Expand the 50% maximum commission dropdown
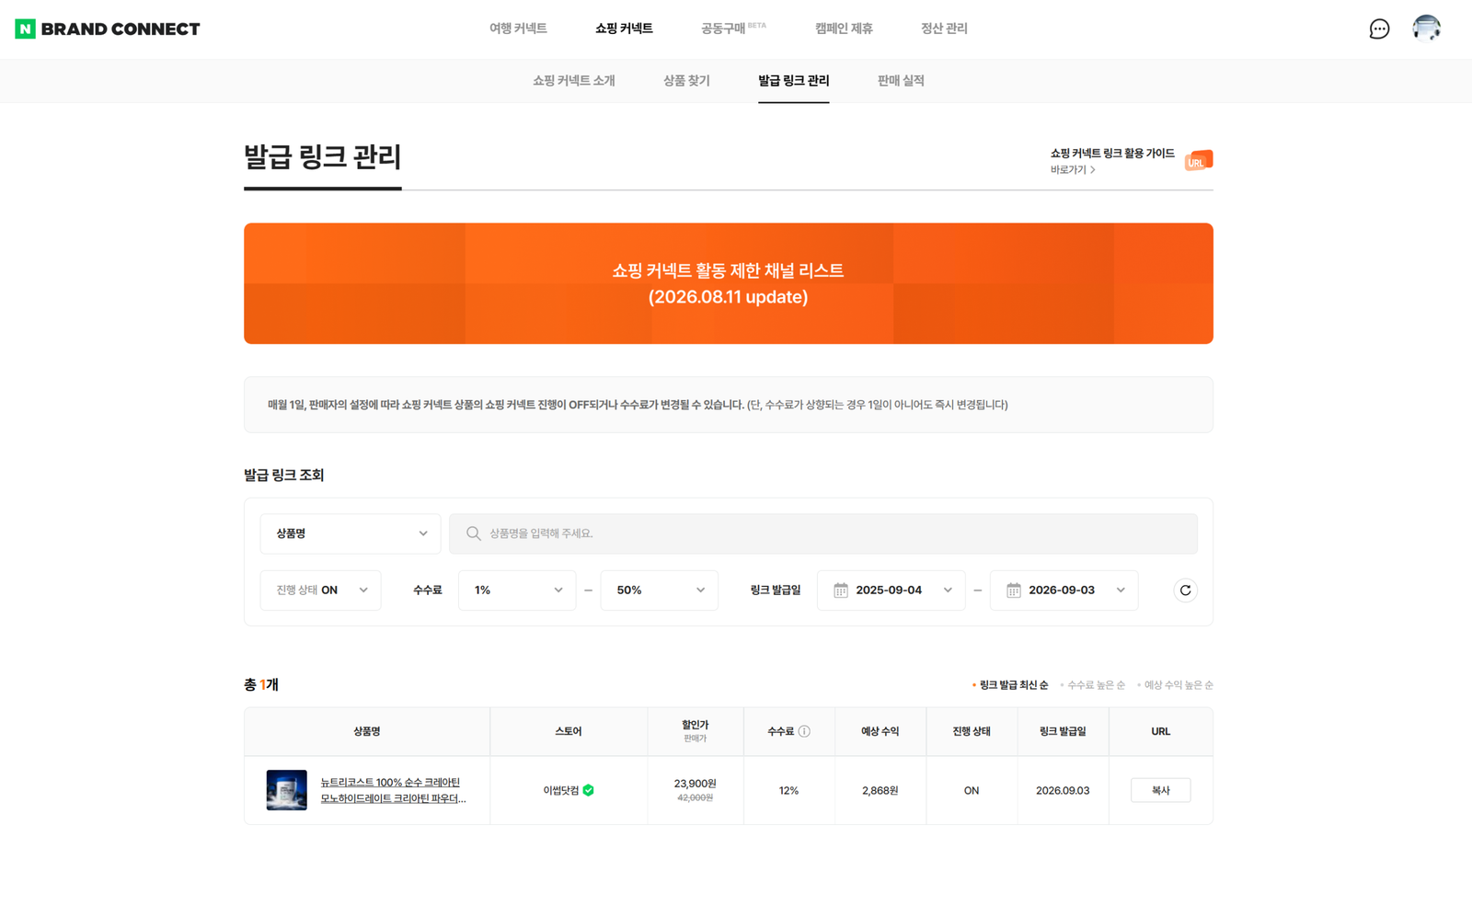This screenshot has width=1472, height=917. pyautogui.click(x=659, y=590)
